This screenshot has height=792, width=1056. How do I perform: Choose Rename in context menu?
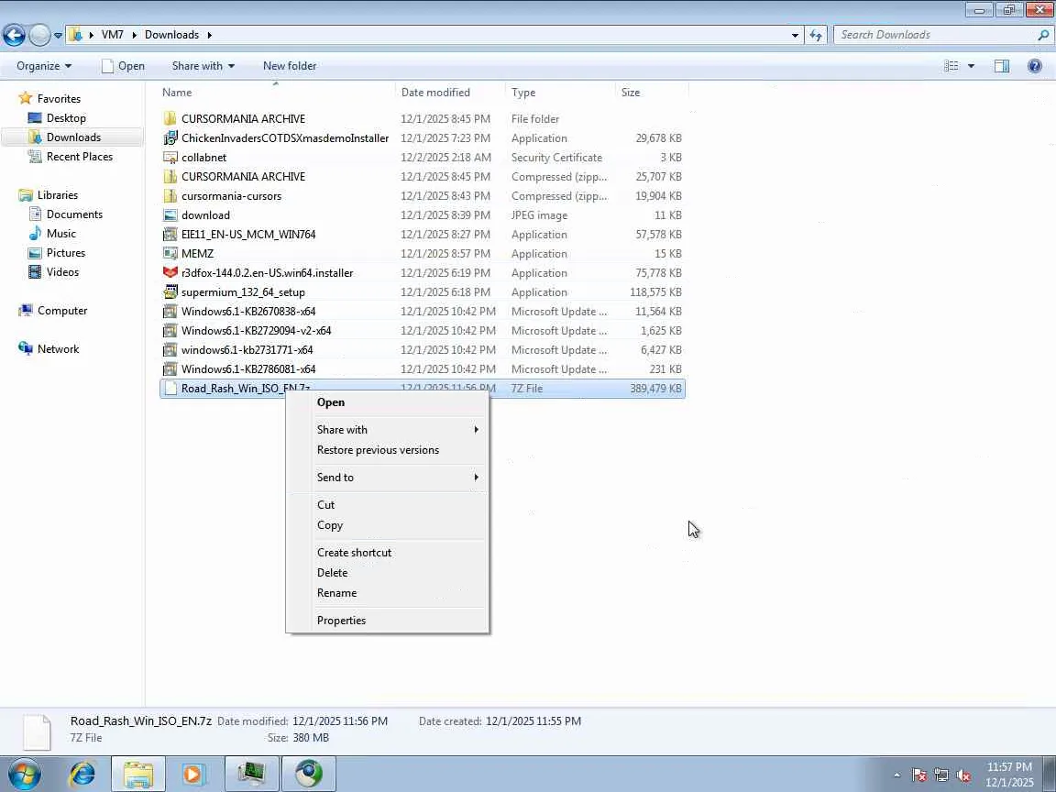387,593
